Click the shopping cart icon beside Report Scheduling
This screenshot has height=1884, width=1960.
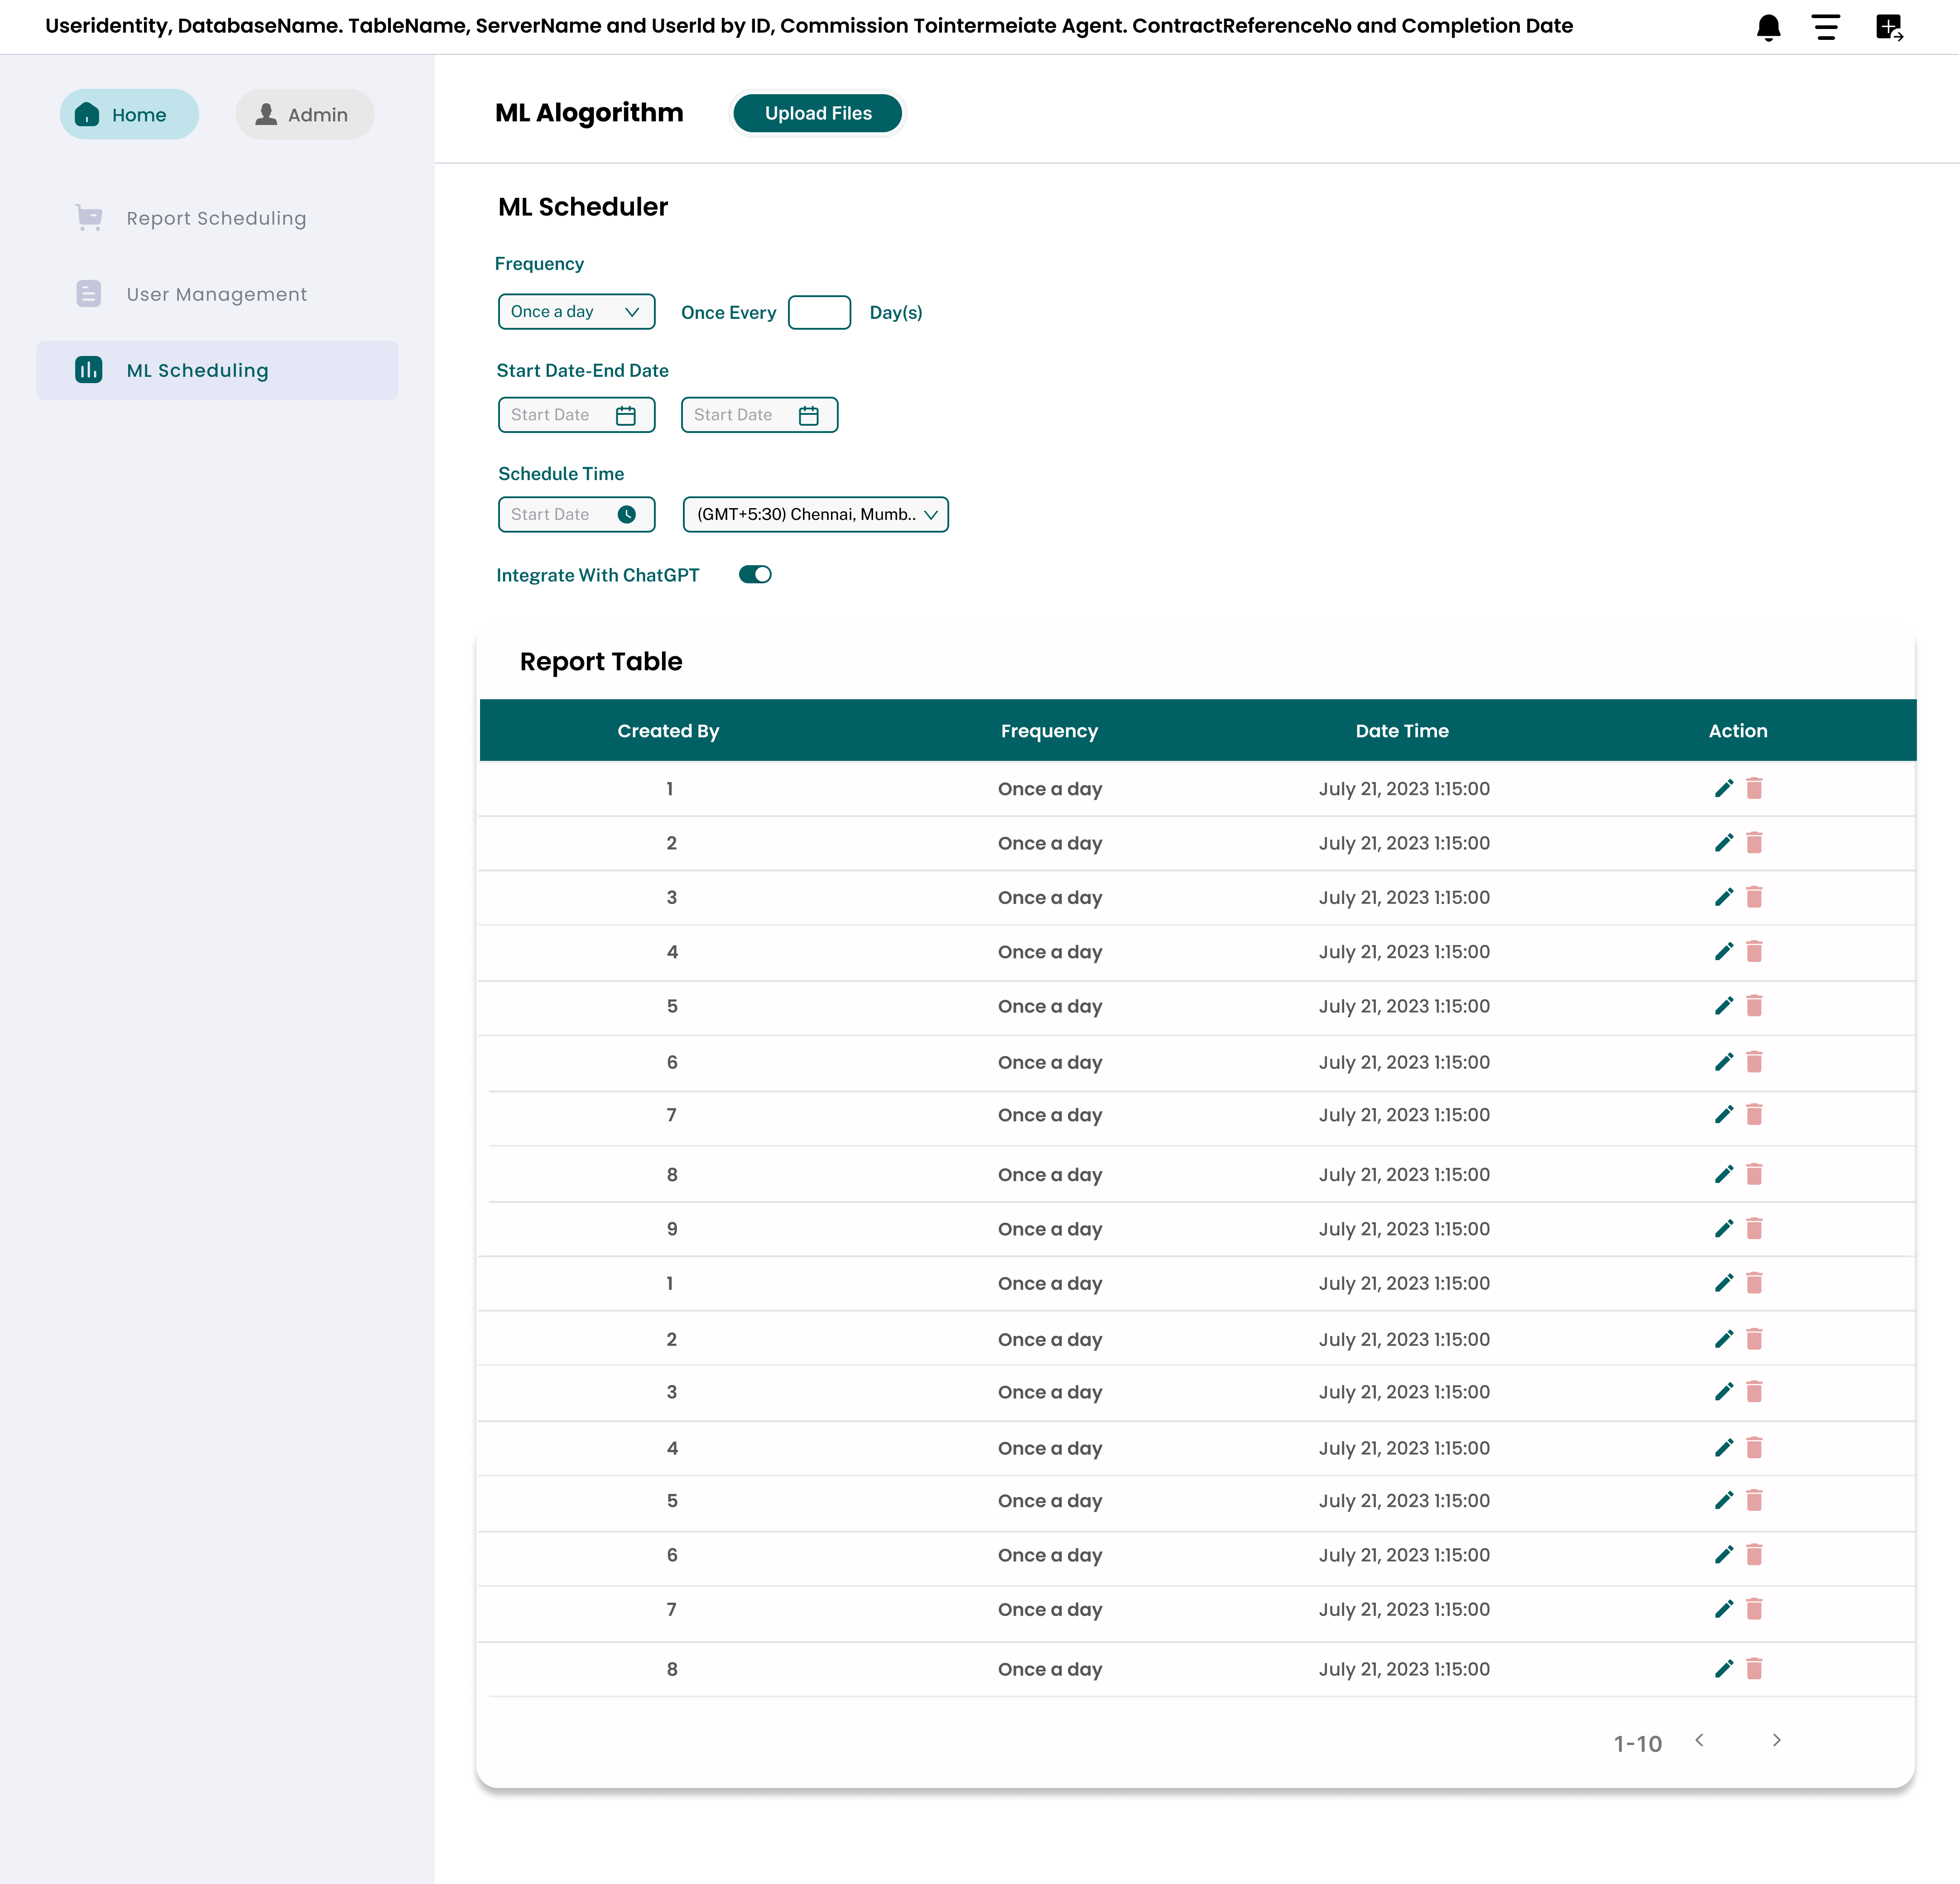click(x=89, y=218)
